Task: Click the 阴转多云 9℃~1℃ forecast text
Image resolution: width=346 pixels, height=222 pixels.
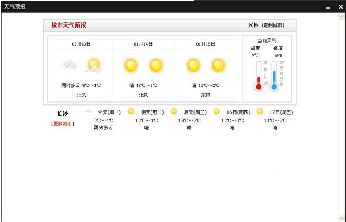Action: (x=81, y=85)
